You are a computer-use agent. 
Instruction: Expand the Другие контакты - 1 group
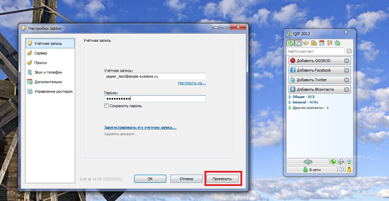click(x=290, y=108)
